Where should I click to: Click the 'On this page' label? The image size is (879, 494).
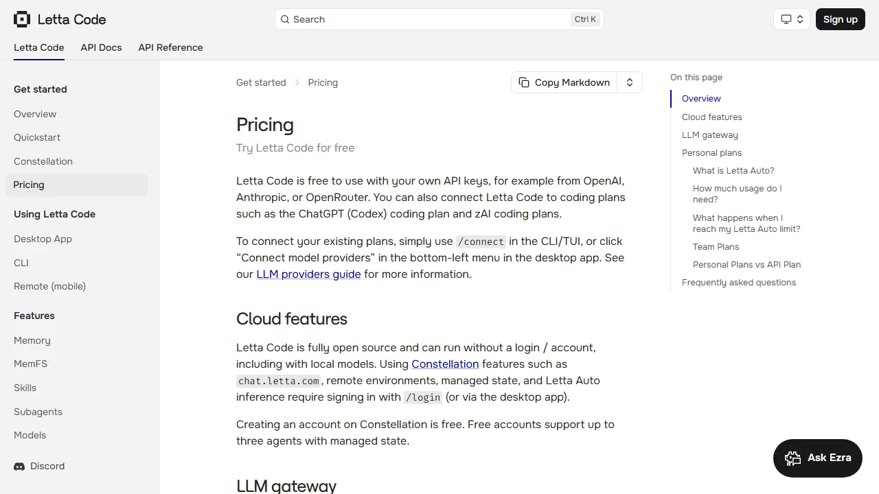(696, 78)
